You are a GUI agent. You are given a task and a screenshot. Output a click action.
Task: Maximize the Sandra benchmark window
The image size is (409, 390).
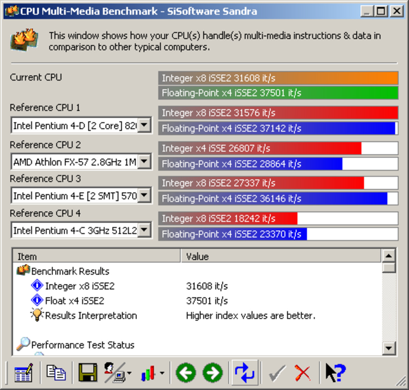(x=381, y=11)
